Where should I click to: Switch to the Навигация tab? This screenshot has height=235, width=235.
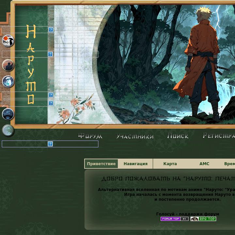(x=135, y=164)
